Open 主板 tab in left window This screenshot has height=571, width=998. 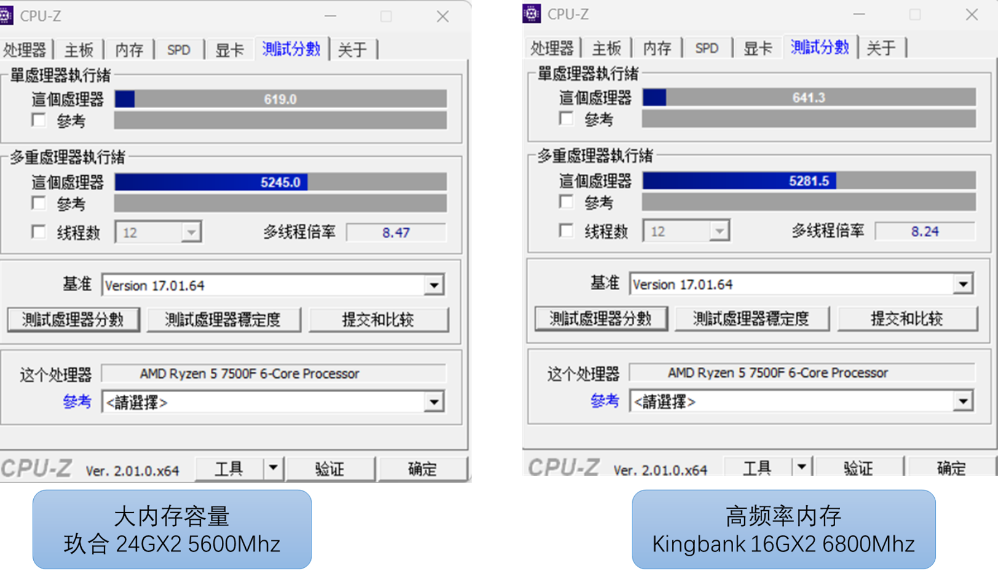79,50
